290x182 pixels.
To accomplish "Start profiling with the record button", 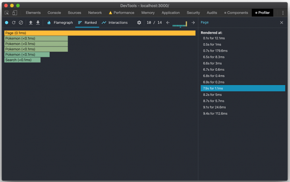I will pyautogui.click(x=7, y=23).
